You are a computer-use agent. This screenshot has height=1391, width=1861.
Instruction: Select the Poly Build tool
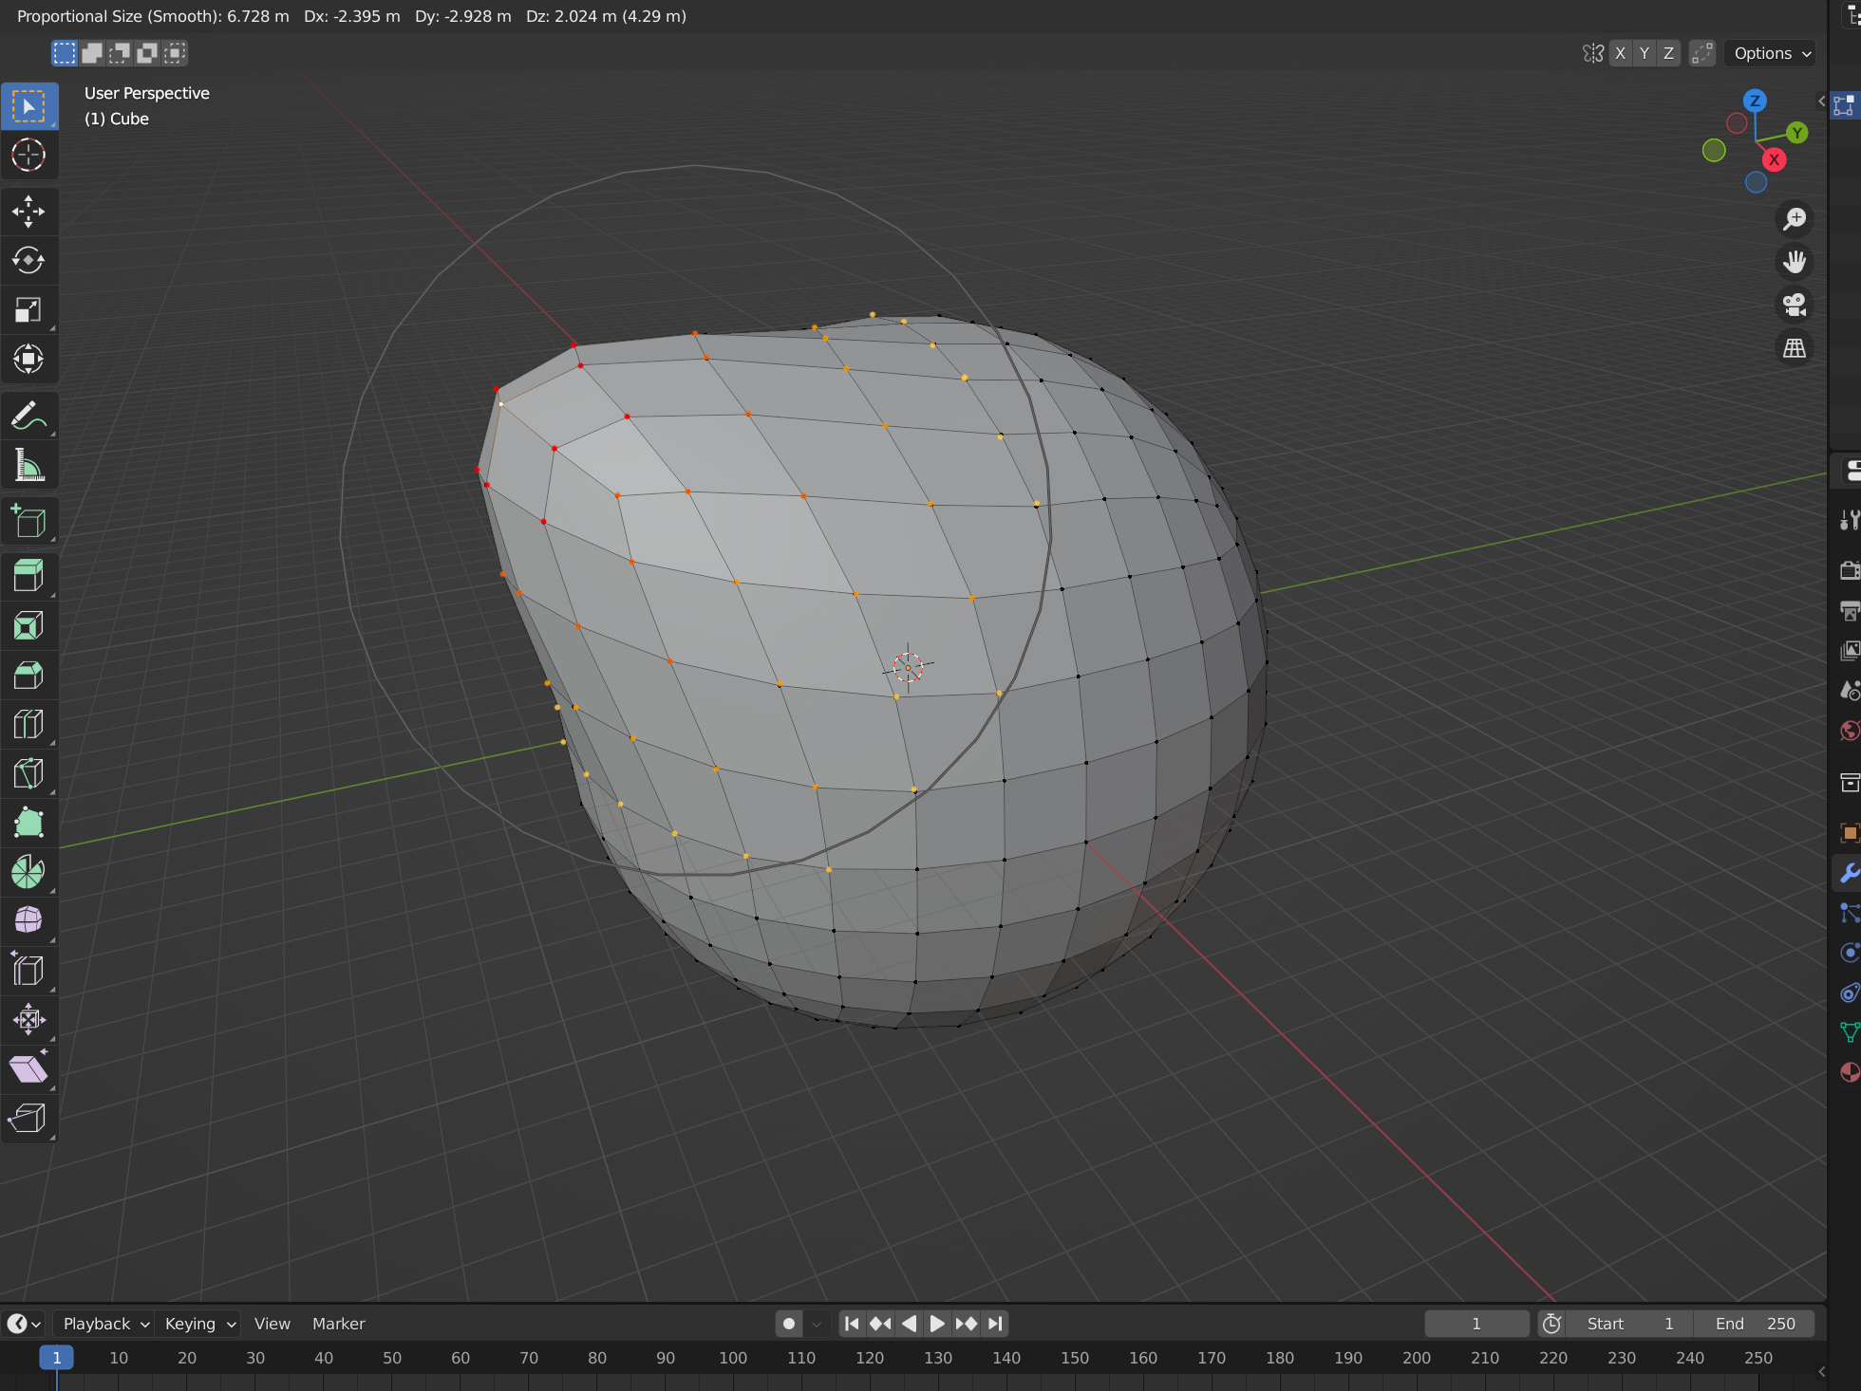click(28, 823)
